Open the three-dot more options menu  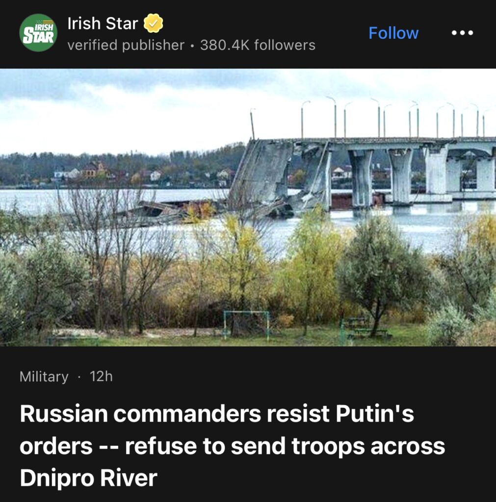462,33
